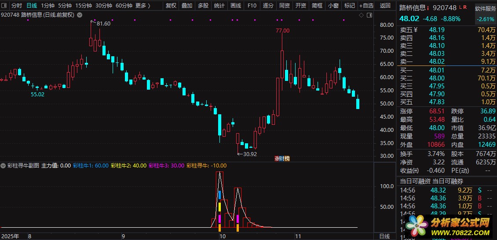Click the 返回 back button

pos(385,6)
